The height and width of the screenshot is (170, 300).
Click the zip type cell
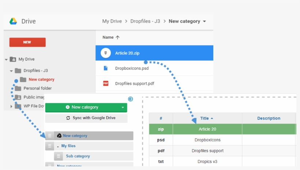tap(161, 129)
